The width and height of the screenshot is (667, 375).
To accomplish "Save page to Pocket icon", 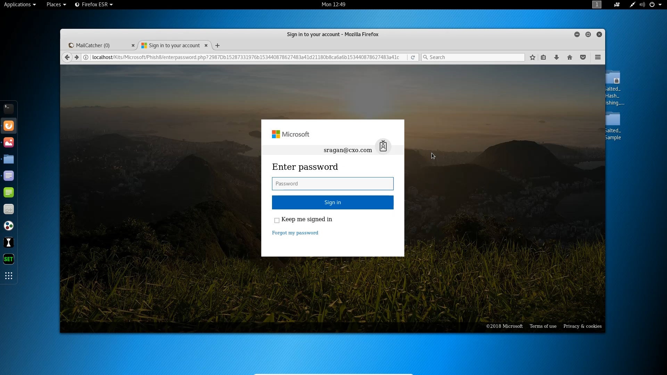I will click(x=583, y=57).
